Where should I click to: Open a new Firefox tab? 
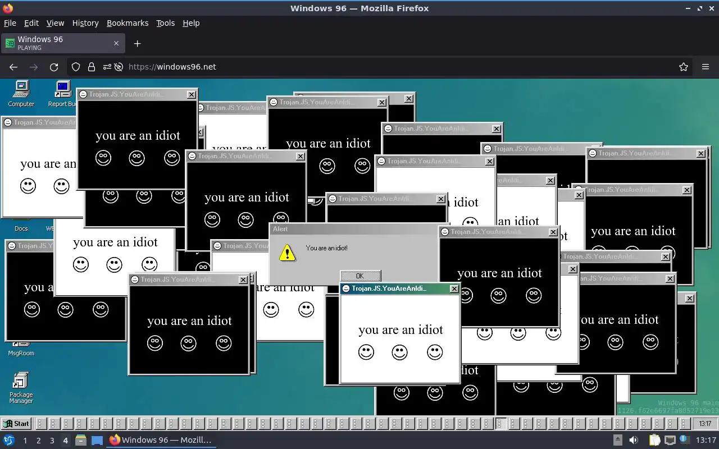(x=137, y=43)
